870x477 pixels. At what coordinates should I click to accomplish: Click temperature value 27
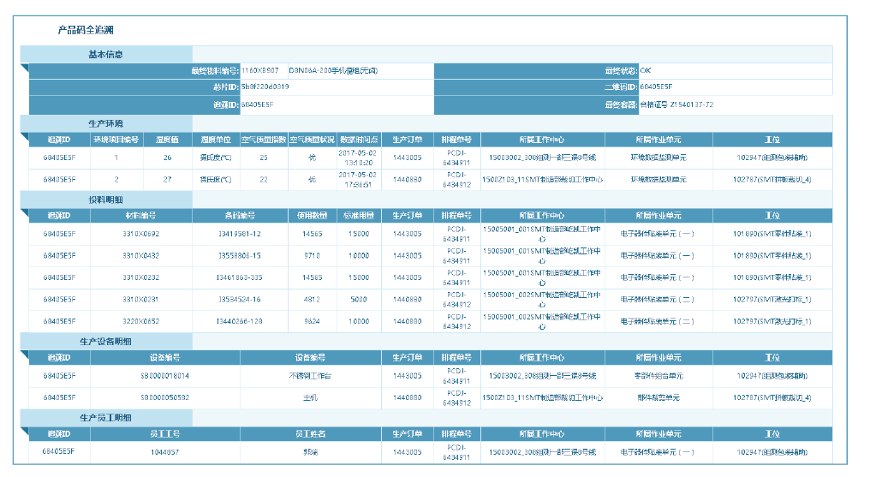(167, 179)
